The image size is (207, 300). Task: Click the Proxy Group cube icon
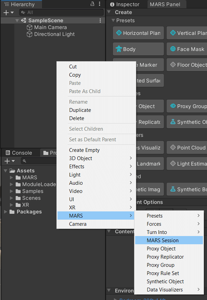173,106
